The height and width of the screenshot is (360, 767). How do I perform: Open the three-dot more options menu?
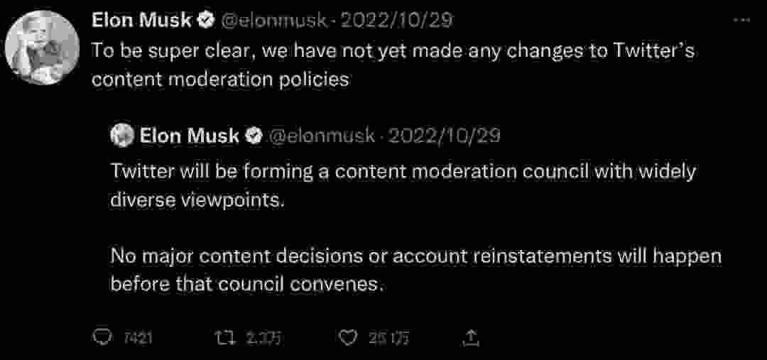743,20
